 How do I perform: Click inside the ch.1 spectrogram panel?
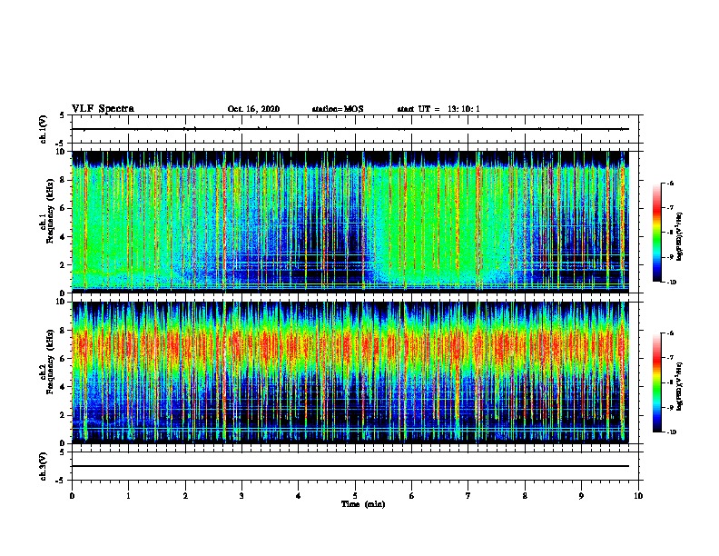[350, 222]
